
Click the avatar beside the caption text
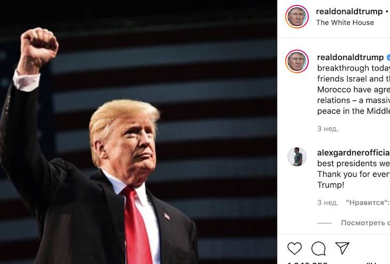(297, 61)
